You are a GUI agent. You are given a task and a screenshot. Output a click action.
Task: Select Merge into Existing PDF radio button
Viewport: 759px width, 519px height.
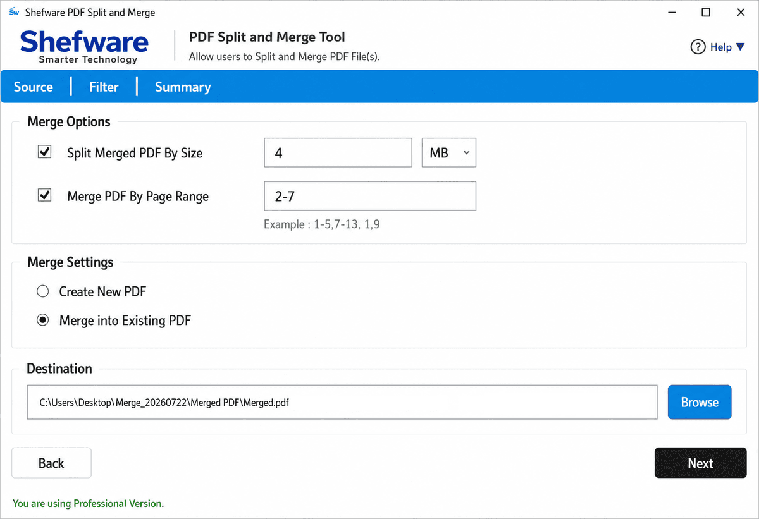click(x=43, y=321)
